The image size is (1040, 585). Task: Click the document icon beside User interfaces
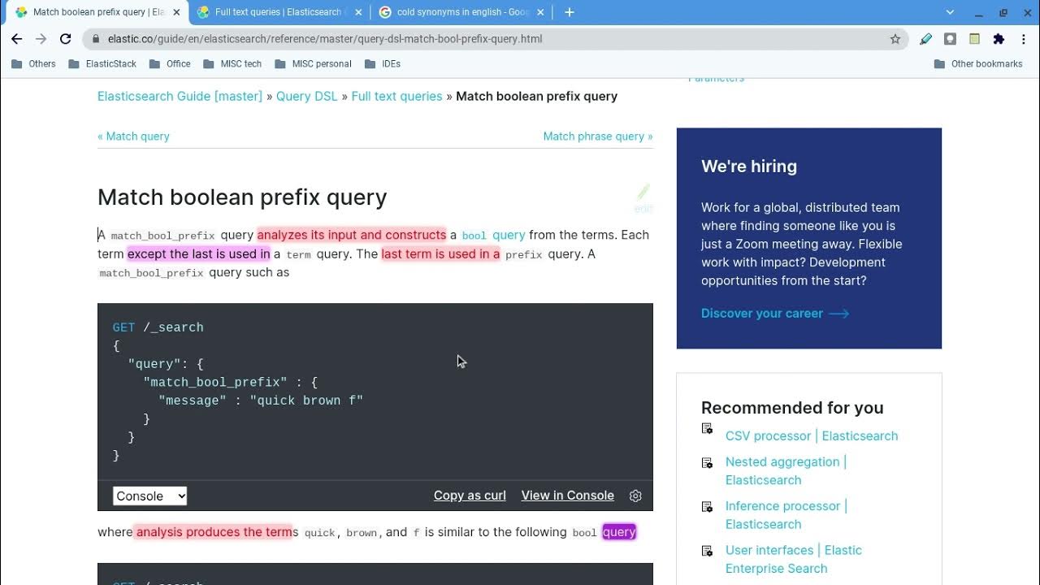(x=707, y=551)
